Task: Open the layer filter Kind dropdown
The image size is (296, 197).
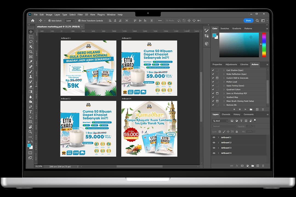Action: point(220,121)
